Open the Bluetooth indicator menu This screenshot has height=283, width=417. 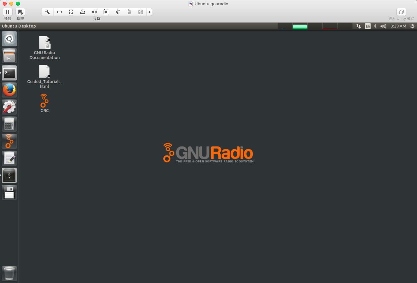coord(375,26)
